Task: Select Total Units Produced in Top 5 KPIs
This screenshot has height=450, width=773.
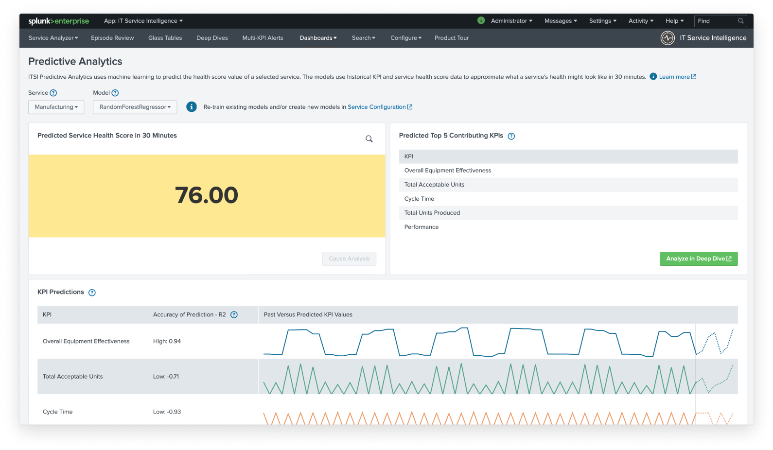Action: 568,213
